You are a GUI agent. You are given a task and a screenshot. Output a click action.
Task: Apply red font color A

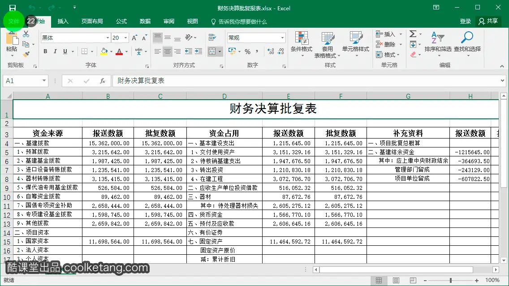[119, 51]
